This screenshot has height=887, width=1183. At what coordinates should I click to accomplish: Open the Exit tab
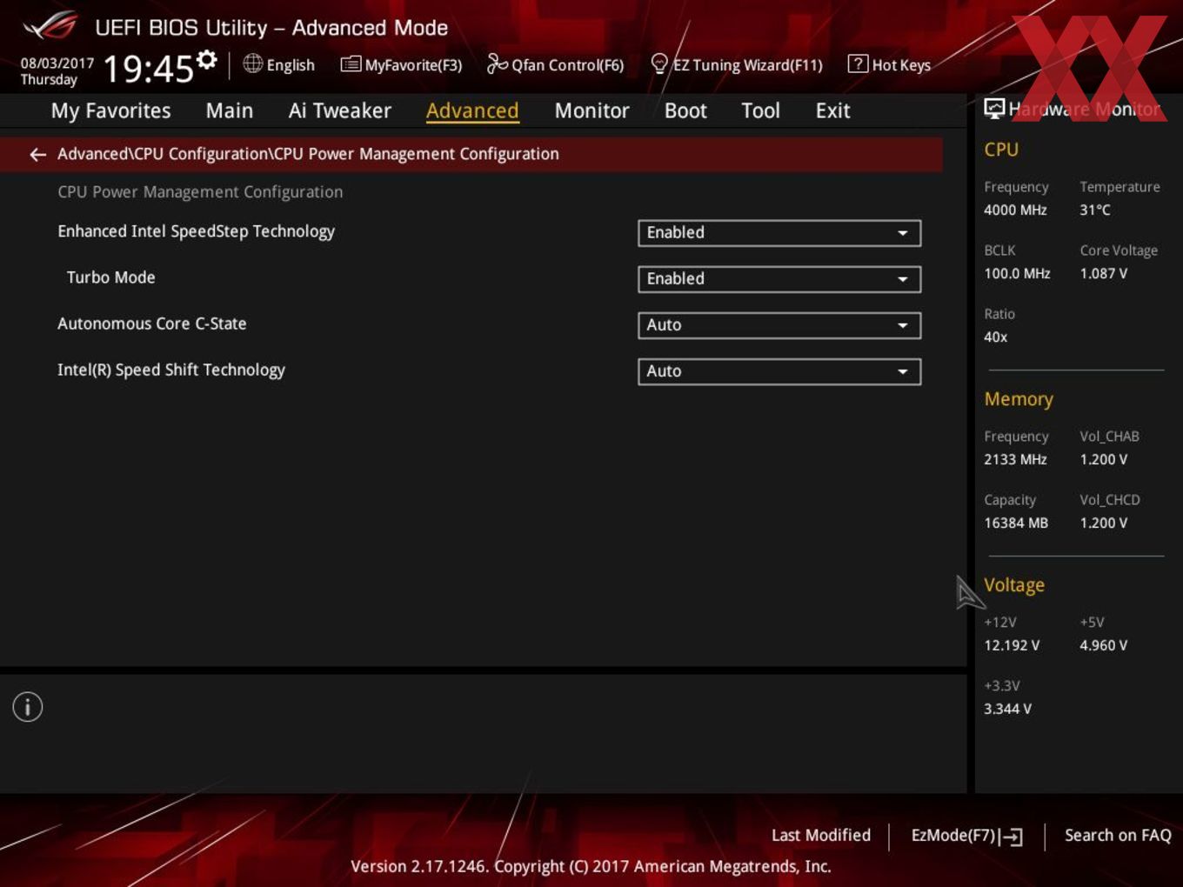[832, 111]
